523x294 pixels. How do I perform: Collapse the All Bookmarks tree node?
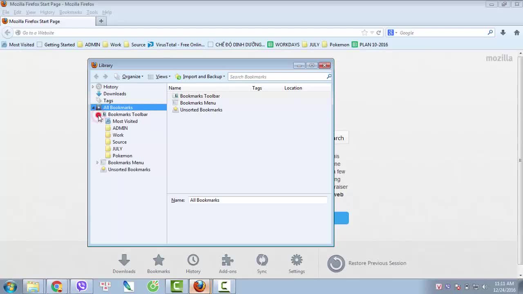[93, 107]
